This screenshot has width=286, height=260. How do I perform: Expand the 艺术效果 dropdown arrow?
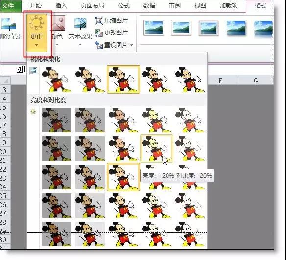(x=80, y=45)
